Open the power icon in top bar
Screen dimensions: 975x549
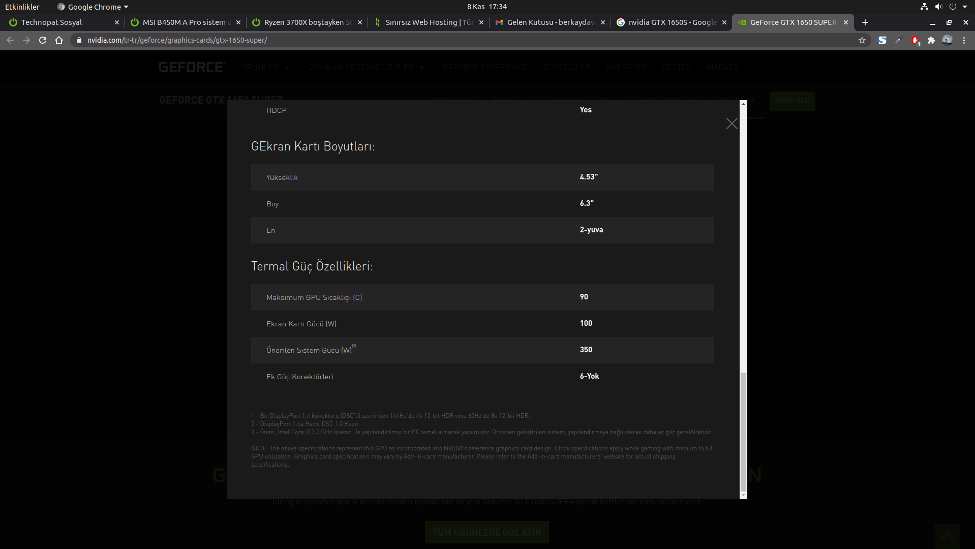[x=953, y=7]
